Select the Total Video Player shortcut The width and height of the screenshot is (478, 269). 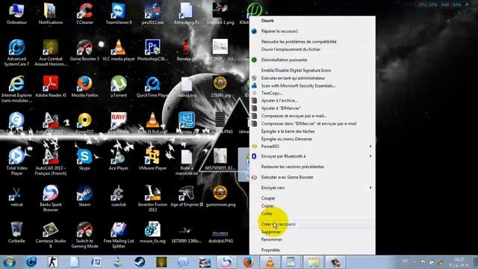coord(16,162)
